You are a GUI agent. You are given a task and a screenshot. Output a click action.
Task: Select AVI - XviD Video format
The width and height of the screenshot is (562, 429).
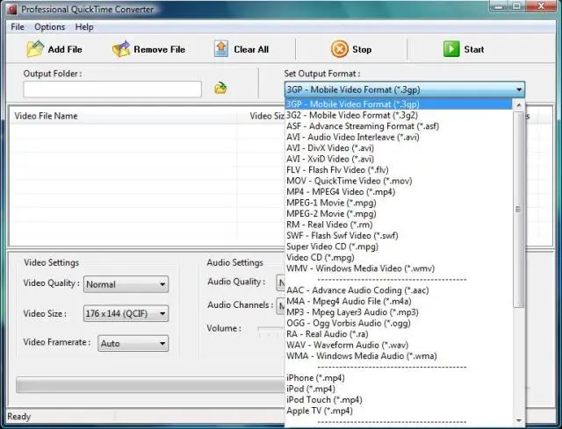pos(399,159)
